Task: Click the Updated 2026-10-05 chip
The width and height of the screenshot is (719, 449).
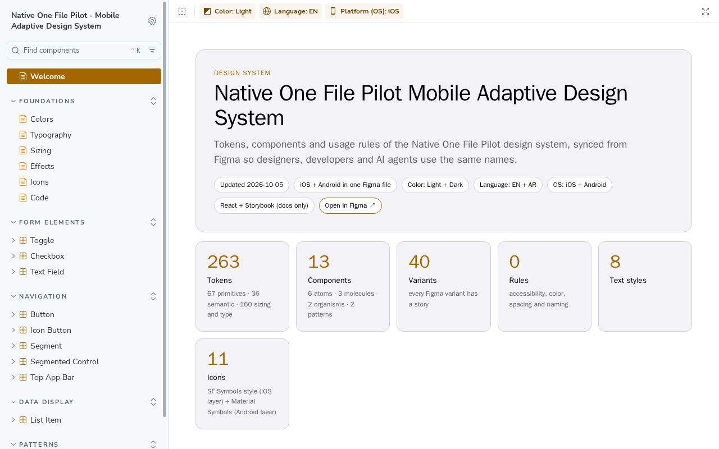Action: tap(252, 185)
